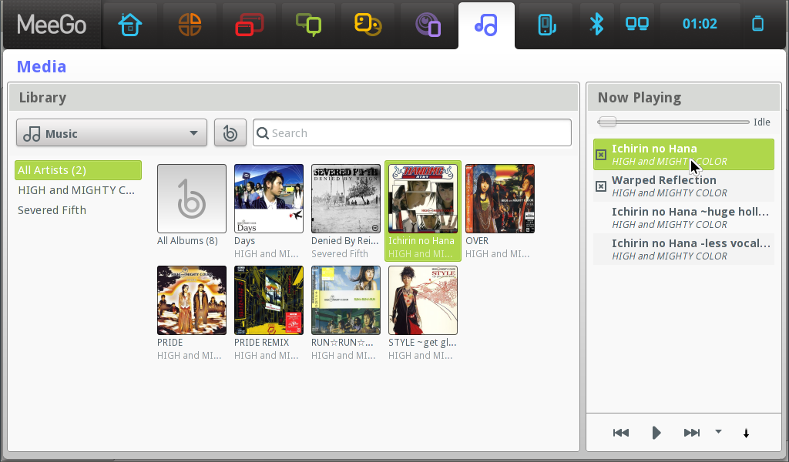The image size is (789, 462).
Task: Open the red Zones panel
Action: pos(249,24)
